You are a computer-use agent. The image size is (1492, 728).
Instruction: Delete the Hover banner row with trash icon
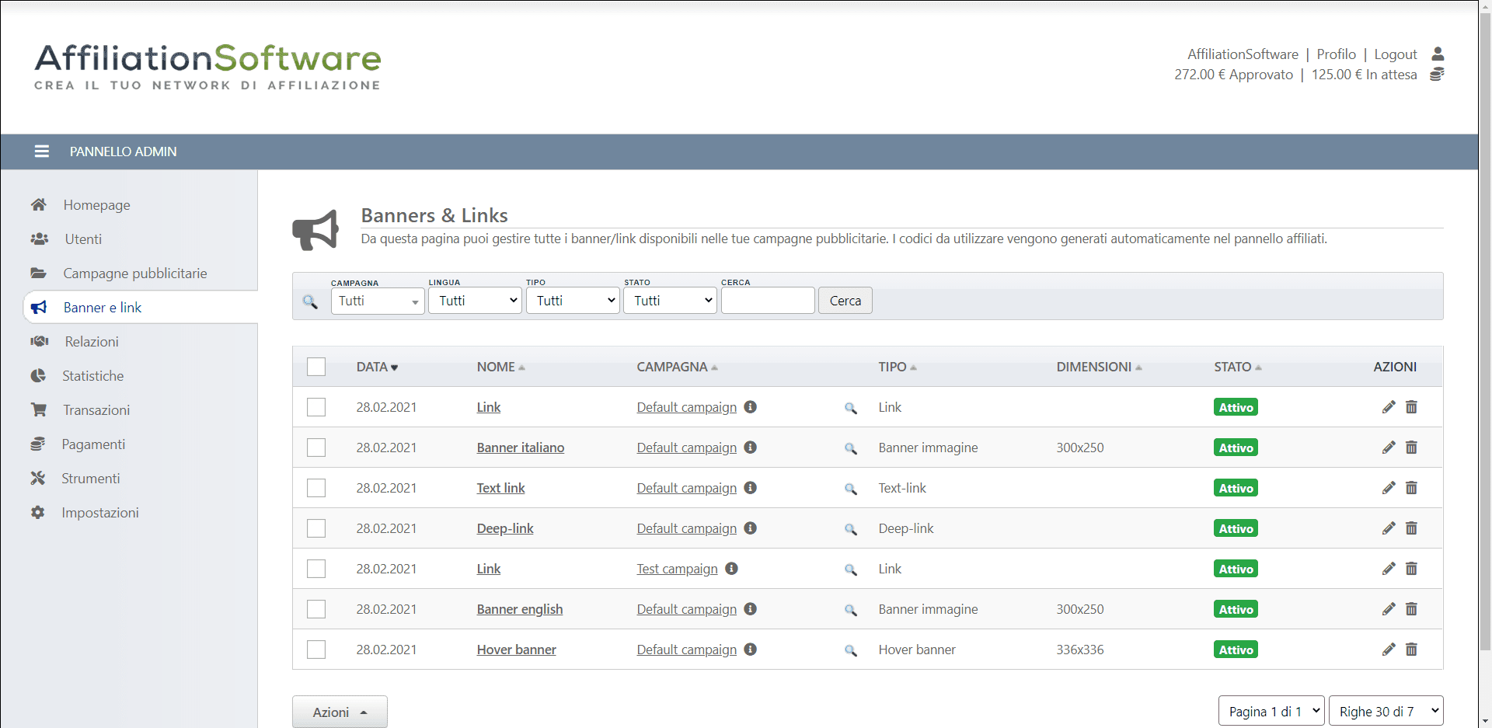click(1411, 650)
